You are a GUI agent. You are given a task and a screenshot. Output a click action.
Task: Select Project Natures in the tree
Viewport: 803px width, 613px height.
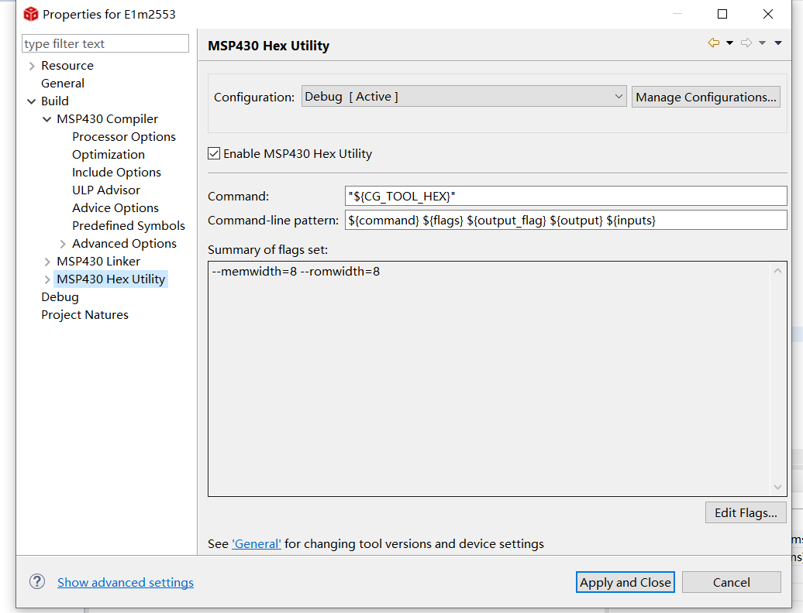click(84, 314)
